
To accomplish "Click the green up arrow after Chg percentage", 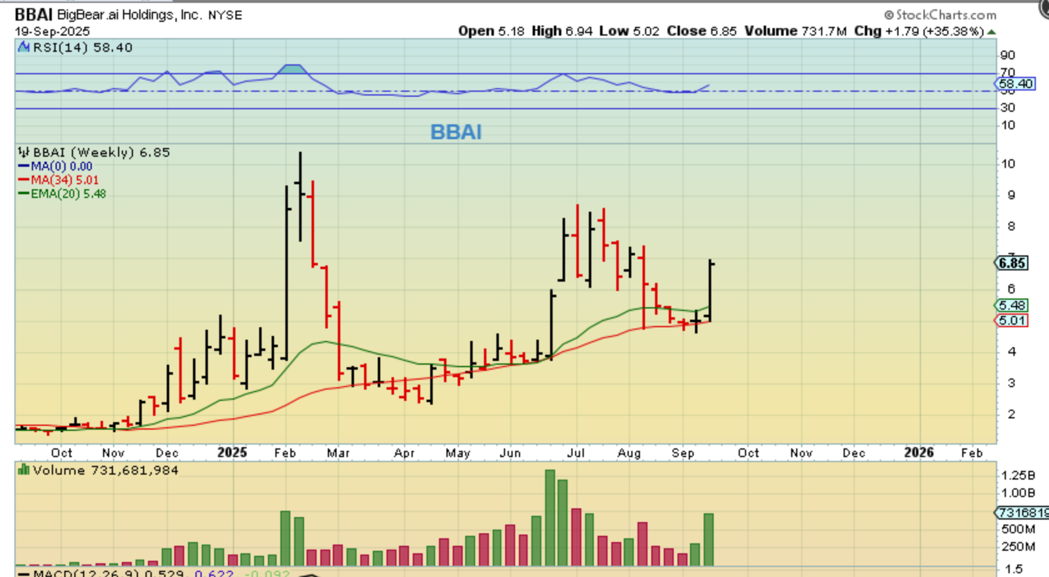I will pyautogui.click(x=992, y=32).
